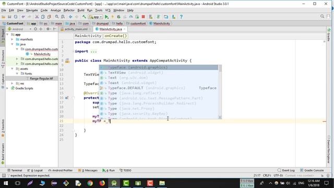This screenshot has width=334, height=188.
Task: Expand the folded import statements
Action: (x=93, y=51)
